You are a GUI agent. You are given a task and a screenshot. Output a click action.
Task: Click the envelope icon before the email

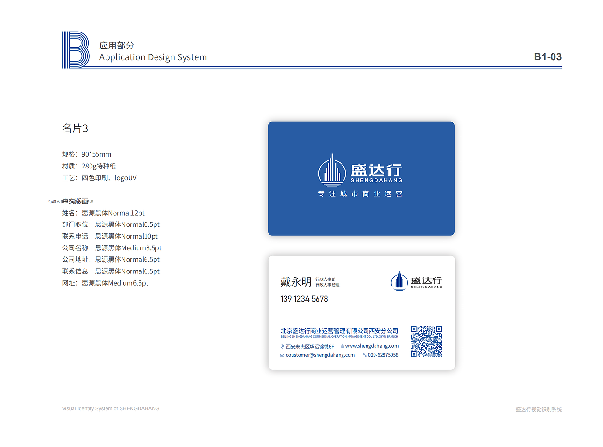282,355
